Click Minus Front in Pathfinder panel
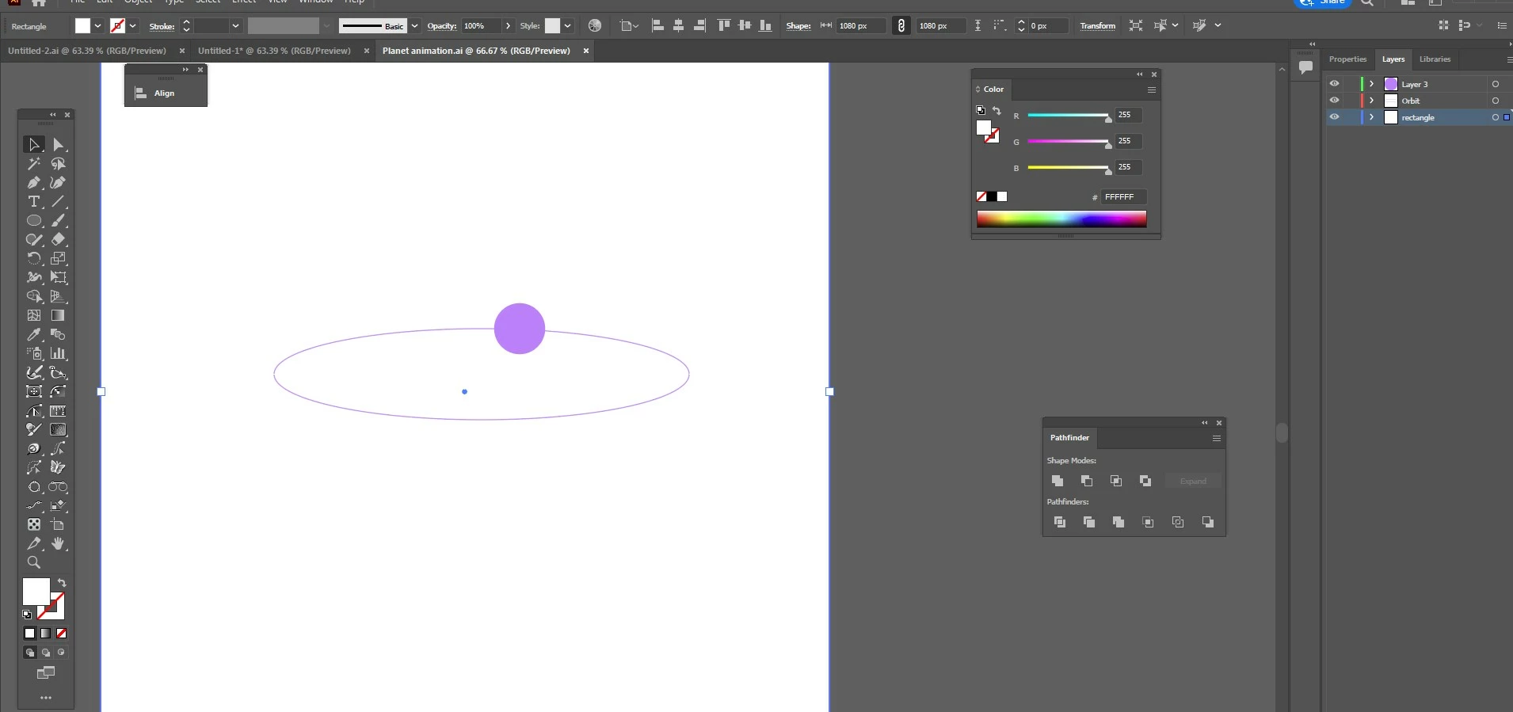The width and height of the screenshot is (1513, 712). [x=1087, y=481]
